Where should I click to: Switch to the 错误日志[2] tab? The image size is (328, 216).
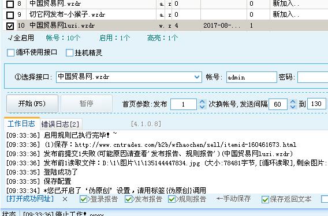point(60,124)
